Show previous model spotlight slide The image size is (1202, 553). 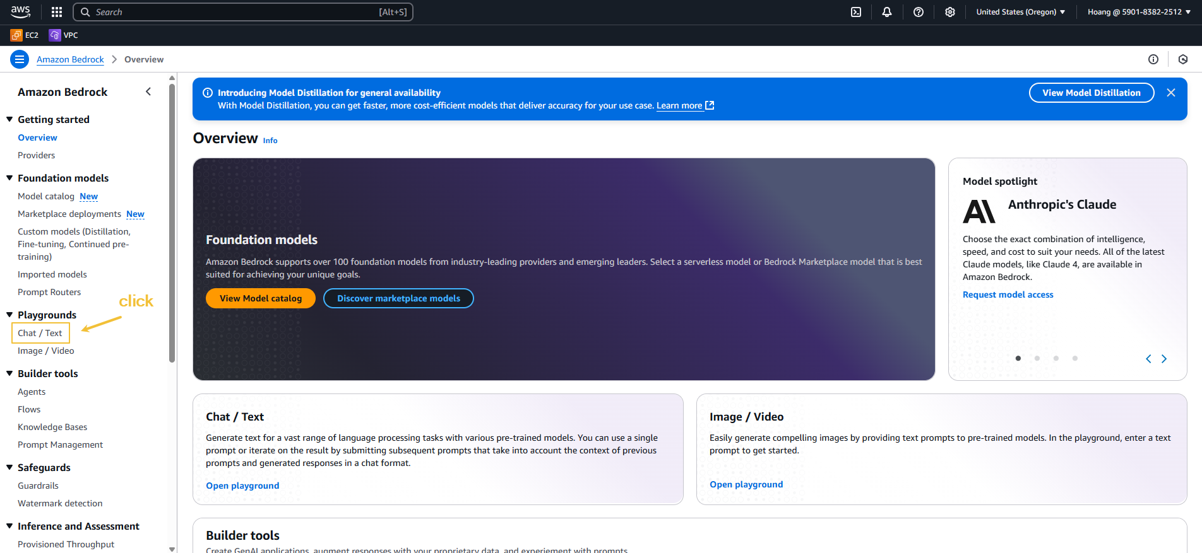(x=1148, y=359)
